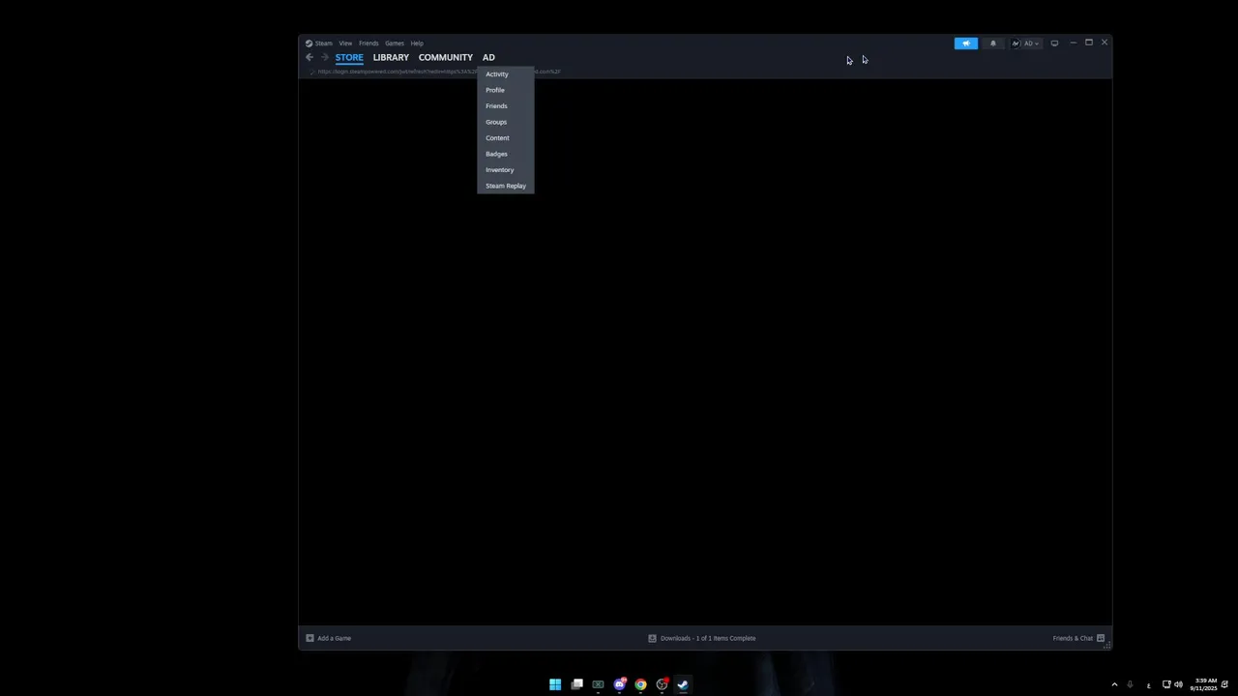Click the Add a Game plus icon
Screen dimensions: 1238x696
309,638
